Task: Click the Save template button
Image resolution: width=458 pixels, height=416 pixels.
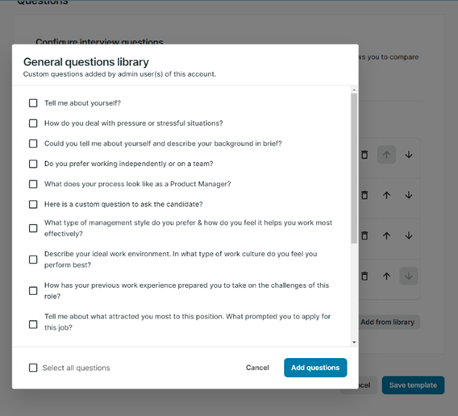Action: [413, 385]
